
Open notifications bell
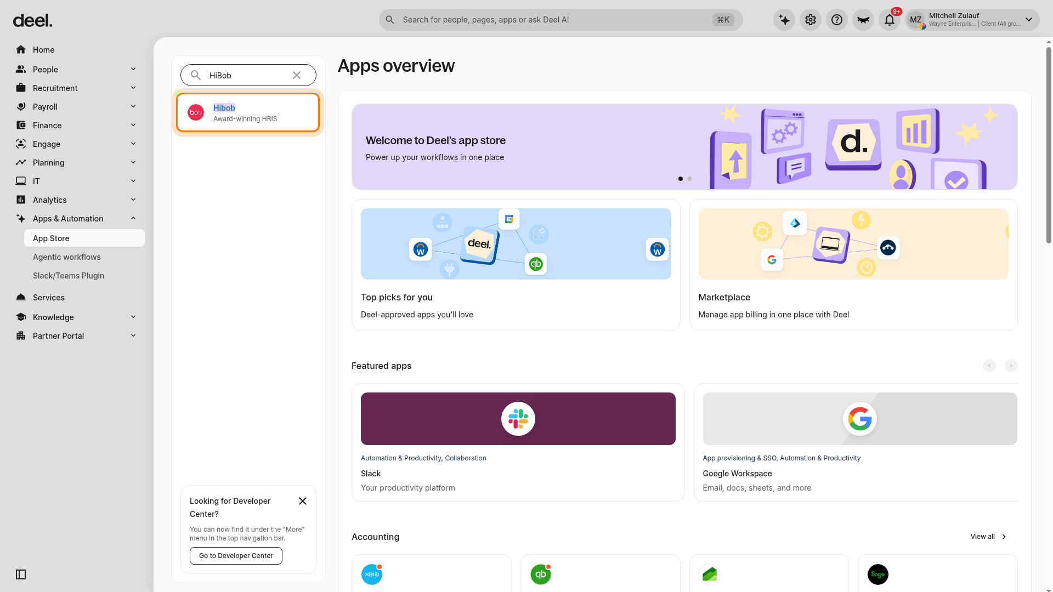(890, 20)
